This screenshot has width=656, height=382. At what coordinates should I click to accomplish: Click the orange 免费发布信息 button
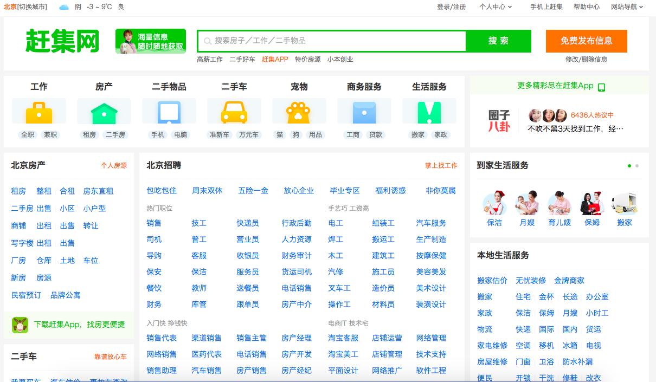coord(586,41)
